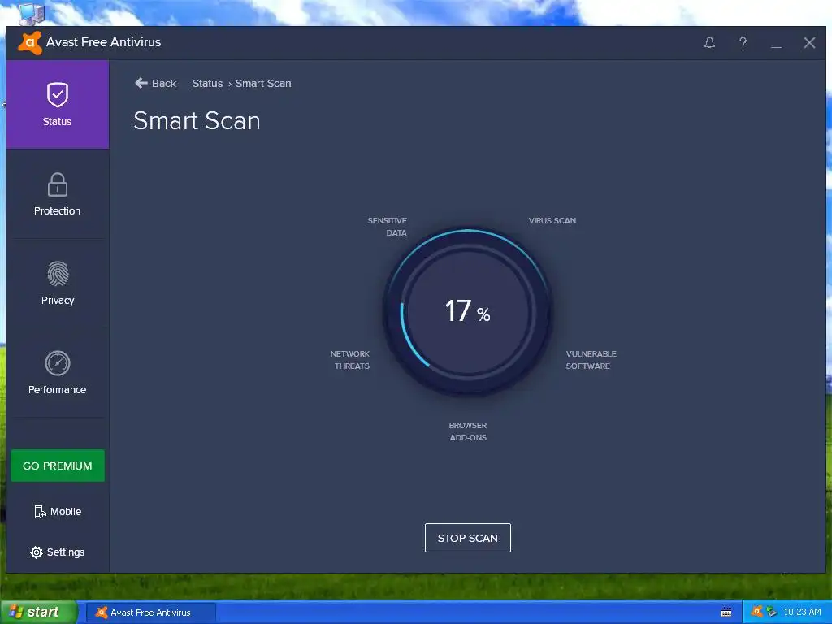Click the NETWORK THREATS label
The image size is (832, 624).
(350, 360)
